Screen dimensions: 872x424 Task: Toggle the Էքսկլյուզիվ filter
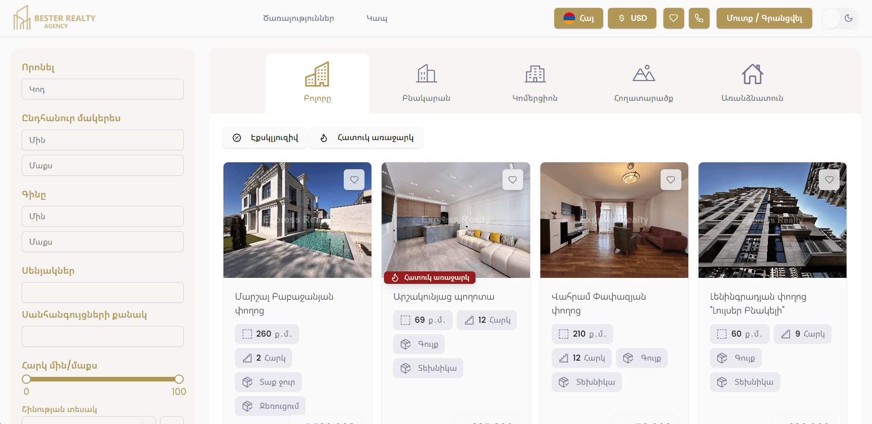tap(265, 138)
